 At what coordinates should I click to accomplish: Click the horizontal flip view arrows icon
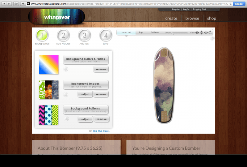[x=197, y=32]
